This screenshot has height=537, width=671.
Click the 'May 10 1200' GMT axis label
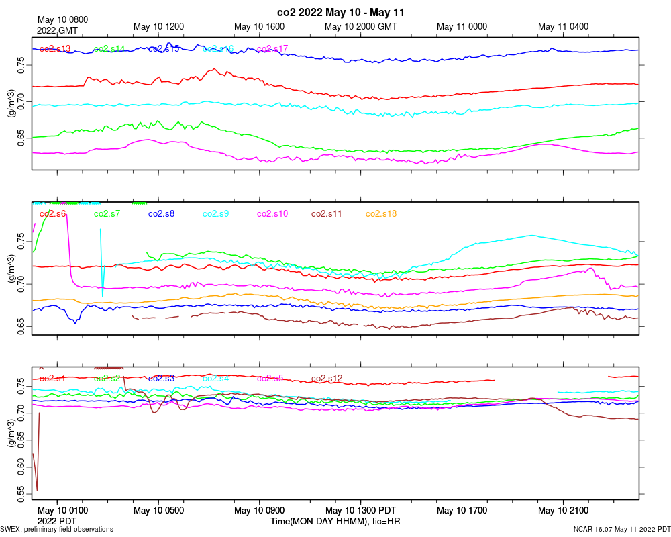tap(158, 27)
